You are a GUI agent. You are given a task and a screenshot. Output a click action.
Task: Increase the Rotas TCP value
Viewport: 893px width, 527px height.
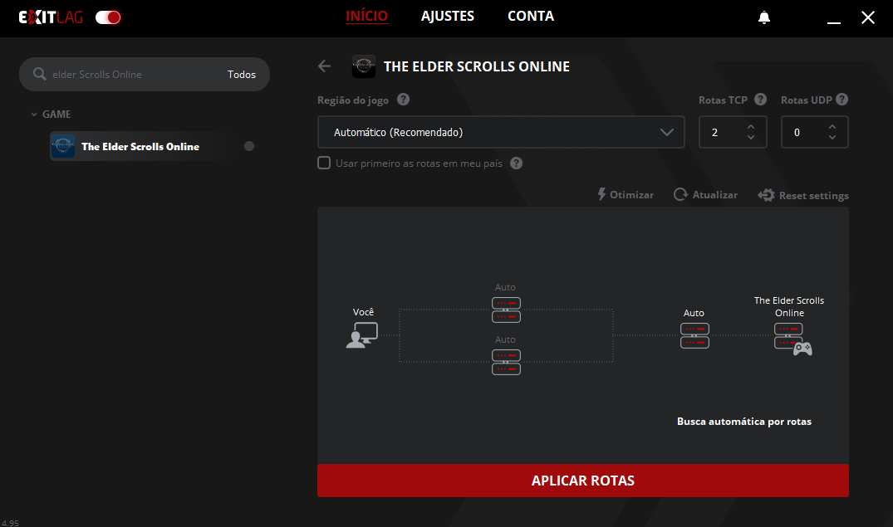pyautogui.click(x=751, y=127)
